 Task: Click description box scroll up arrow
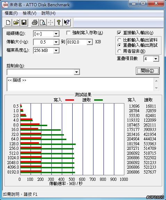pos(156,81)
